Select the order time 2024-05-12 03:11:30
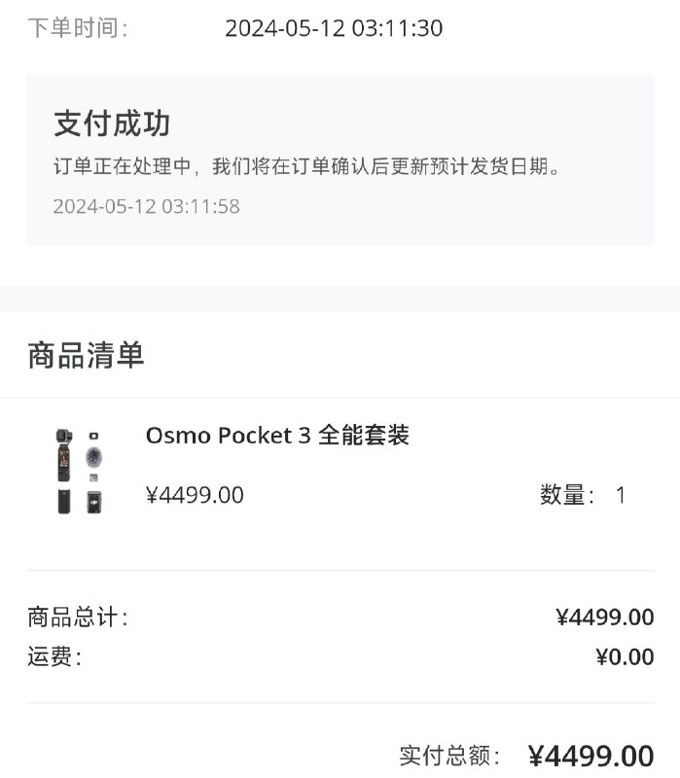680x778 pixels. [333, 29]
